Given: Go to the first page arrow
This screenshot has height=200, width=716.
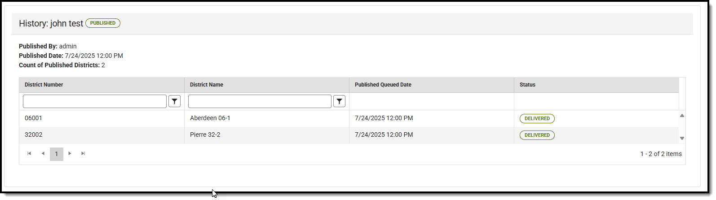Looking at the screenshot, I should coord(29,154).
